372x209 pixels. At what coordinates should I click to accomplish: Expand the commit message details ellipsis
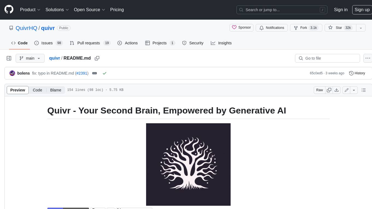[94, 73]
